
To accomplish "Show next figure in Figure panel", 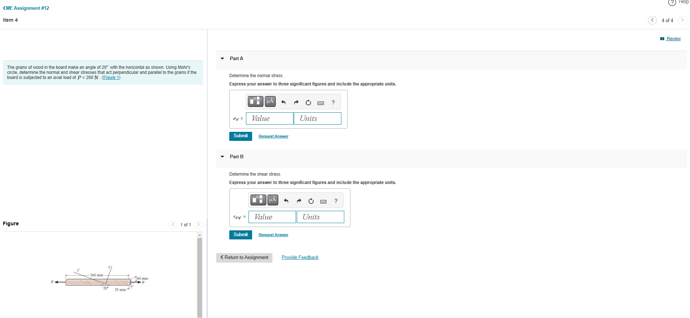I will point(198,225).
